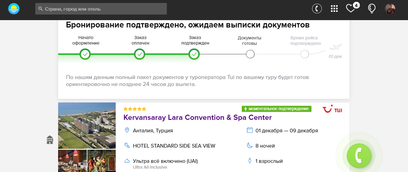Focus the country, city or hotel search field
This screenshot has width=408, height=172.
pos(101,9)
